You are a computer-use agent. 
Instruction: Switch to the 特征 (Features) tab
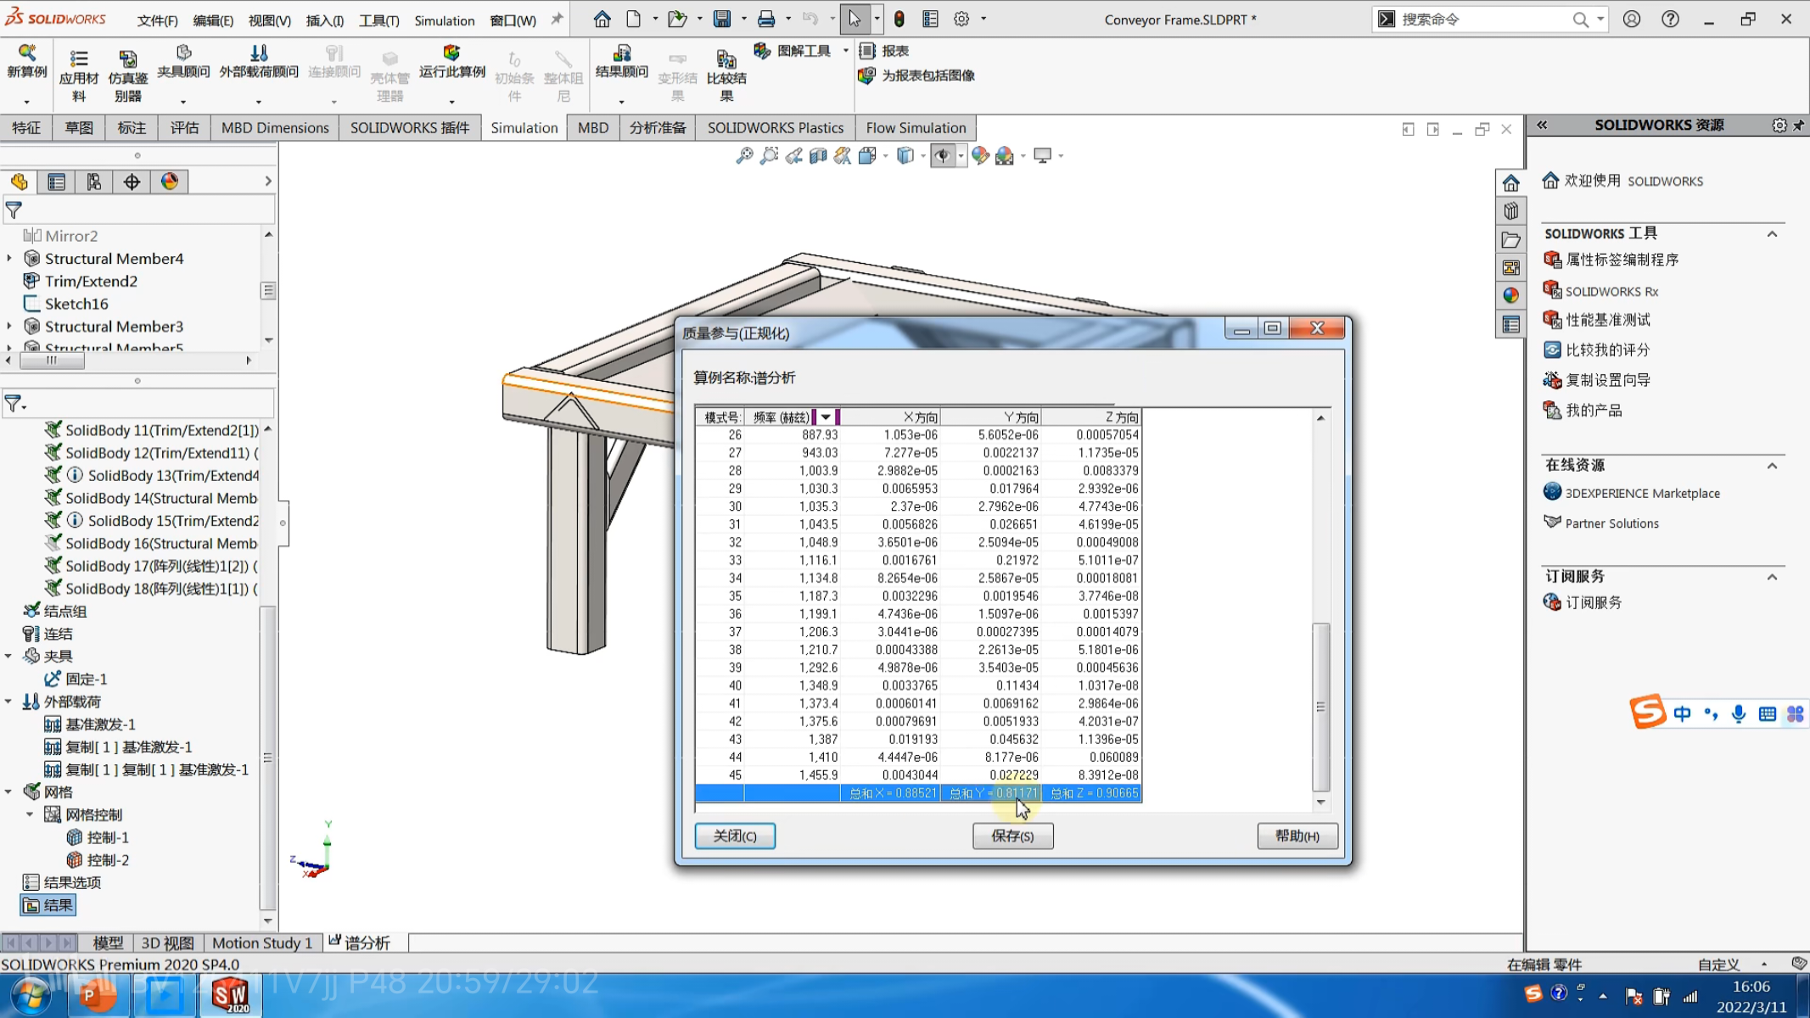[26, 128]
